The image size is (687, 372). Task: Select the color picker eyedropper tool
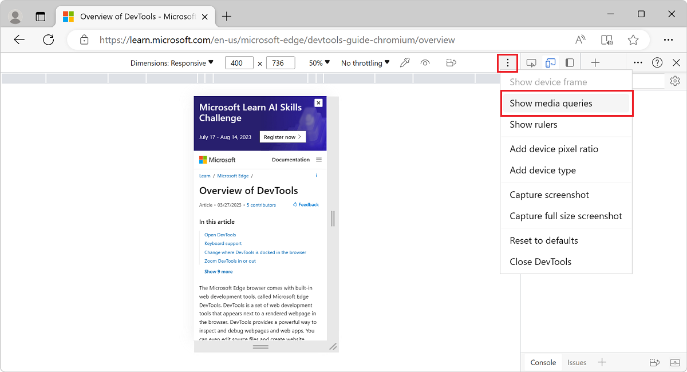tap(405, 62)
